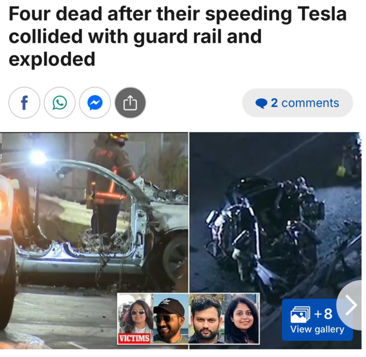This screenshot has width=366, height=357.
Task: Click the bright emergency light in left photo
Action: point(37,157)
